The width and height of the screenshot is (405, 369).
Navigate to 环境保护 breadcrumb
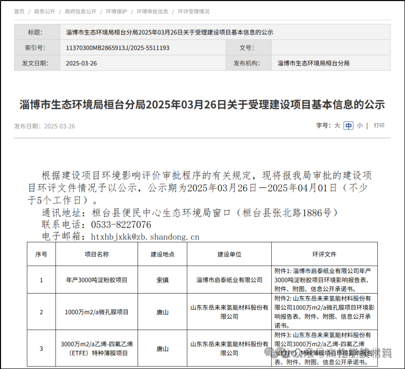click(x=117, y=11)
